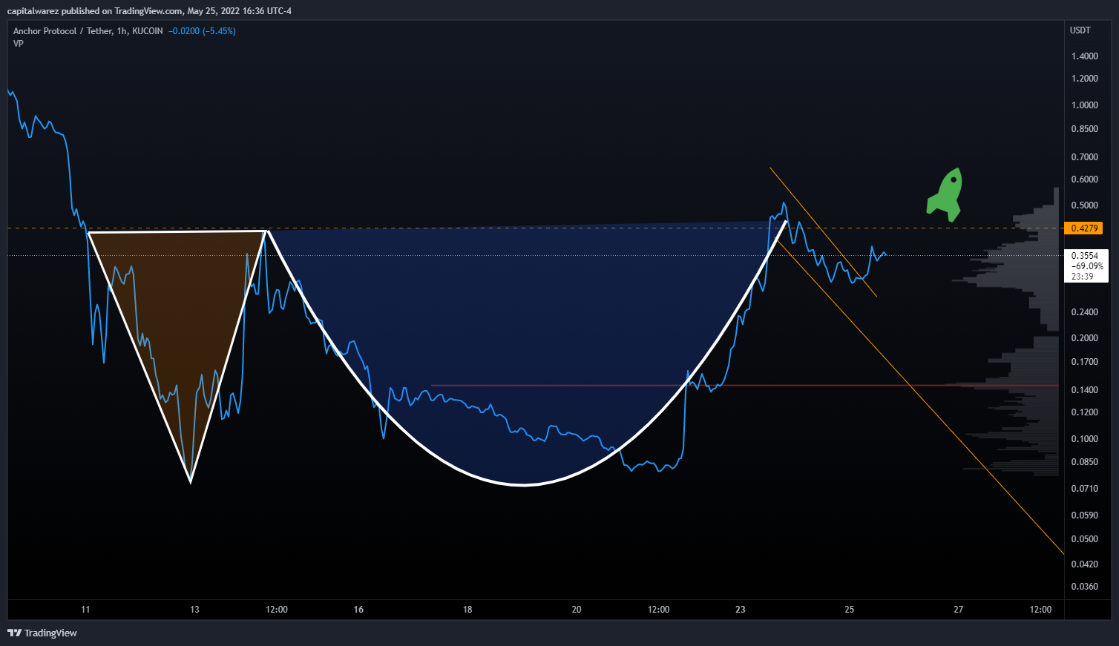Click the 1.2000 price axis label
This screenshot has height=646, width=1119.
pos(1085,79)
